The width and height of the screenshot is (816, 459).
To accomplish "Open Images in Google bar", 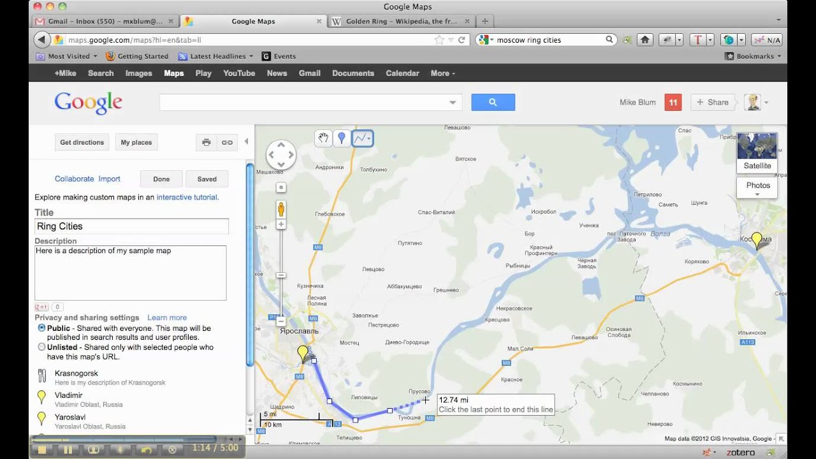I will [138, 73].
